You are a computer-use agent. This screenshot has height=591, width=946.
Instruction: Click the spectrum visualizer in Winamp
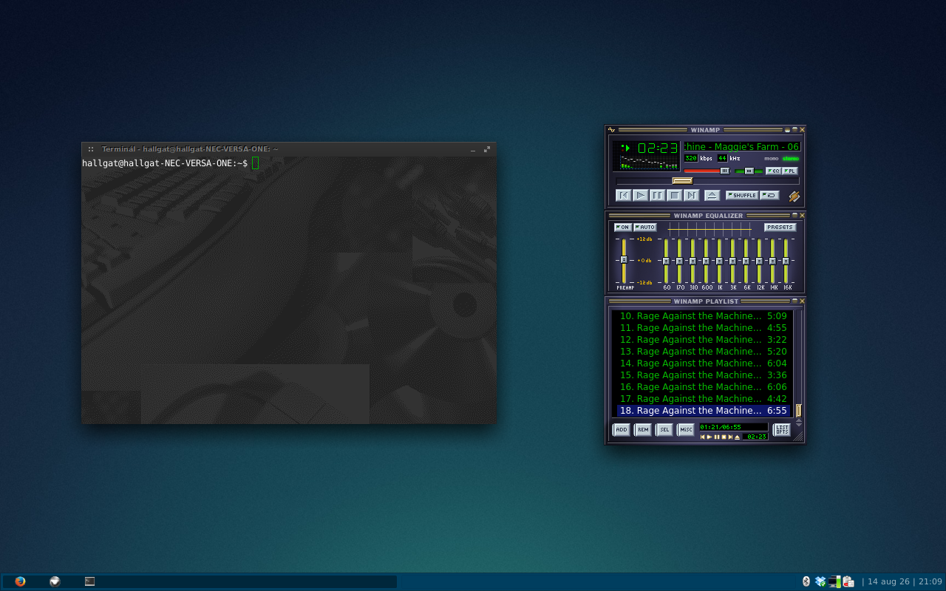click(x=649, y=163)
